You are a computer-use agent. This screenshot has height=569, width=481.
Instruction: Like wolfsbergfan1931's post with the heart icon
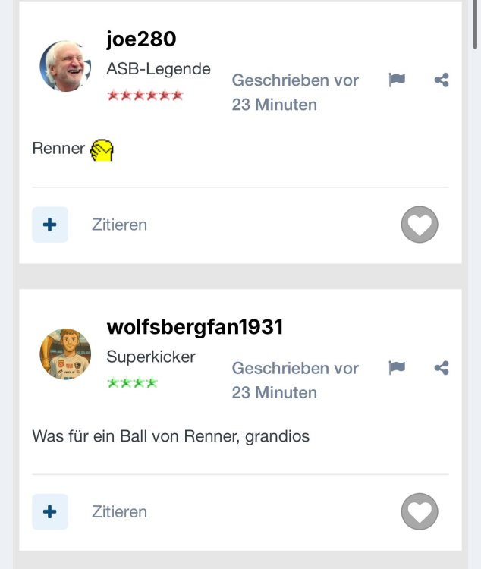click(420, 511)
